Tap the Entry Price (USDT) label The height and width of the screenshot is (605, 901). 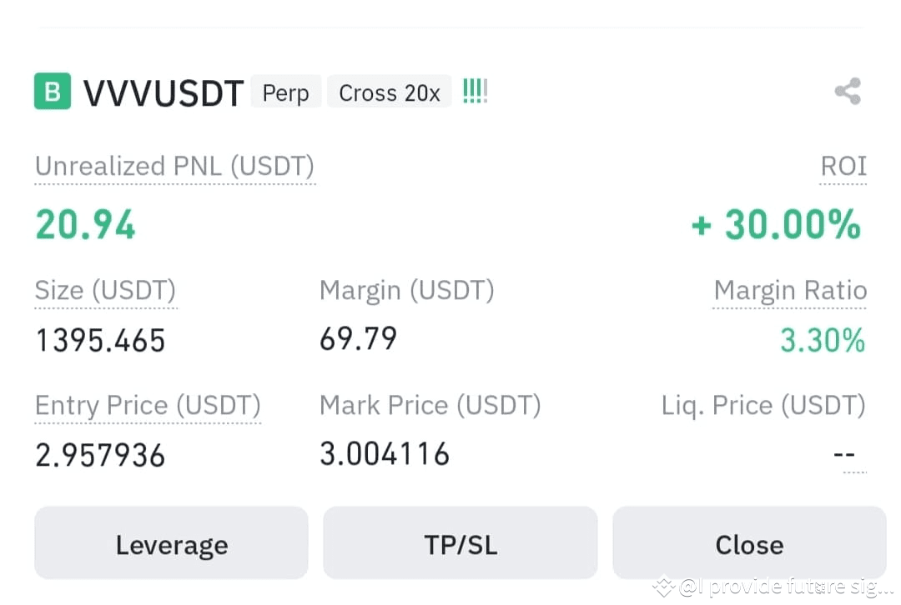click(x=148, y=406)
